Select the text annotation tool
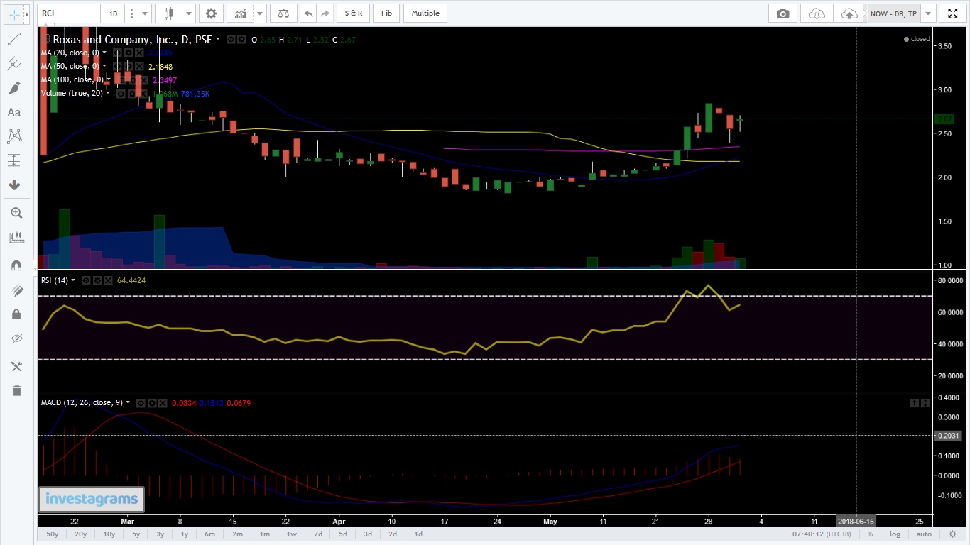This screenshot has width=970, height=545. click(14, 112)
